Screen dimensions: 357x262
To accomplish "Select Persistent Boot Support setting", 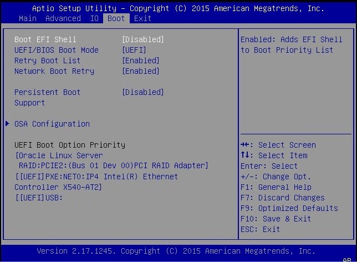I will point(47,97).
